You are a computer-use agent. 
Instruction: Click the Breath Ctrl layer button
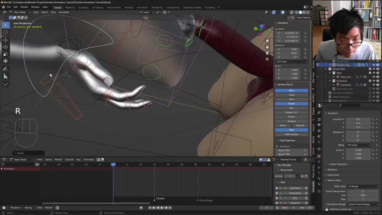tap(292, 112)
